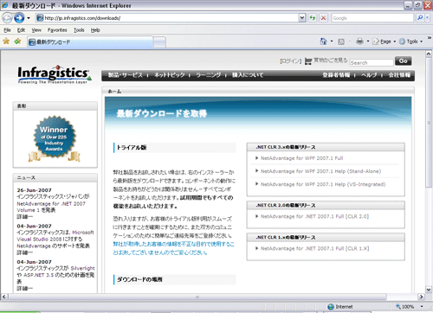Click the Internet security zone globe icon

(x=331, y=307)
